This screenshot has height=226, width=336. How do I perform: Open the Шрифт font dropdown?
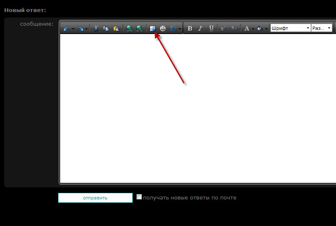290,28
